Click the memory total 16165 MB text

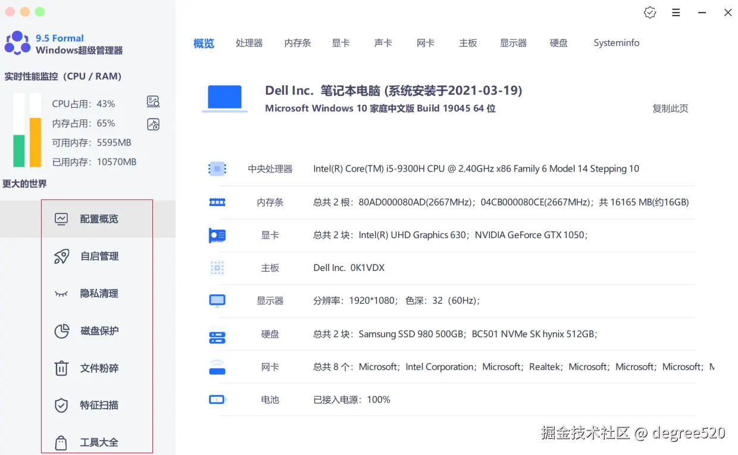coord(644,202)
